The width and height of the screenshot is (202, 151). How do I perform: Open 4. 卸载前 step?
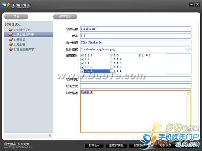pyautogui.click(x=29, y=44)
